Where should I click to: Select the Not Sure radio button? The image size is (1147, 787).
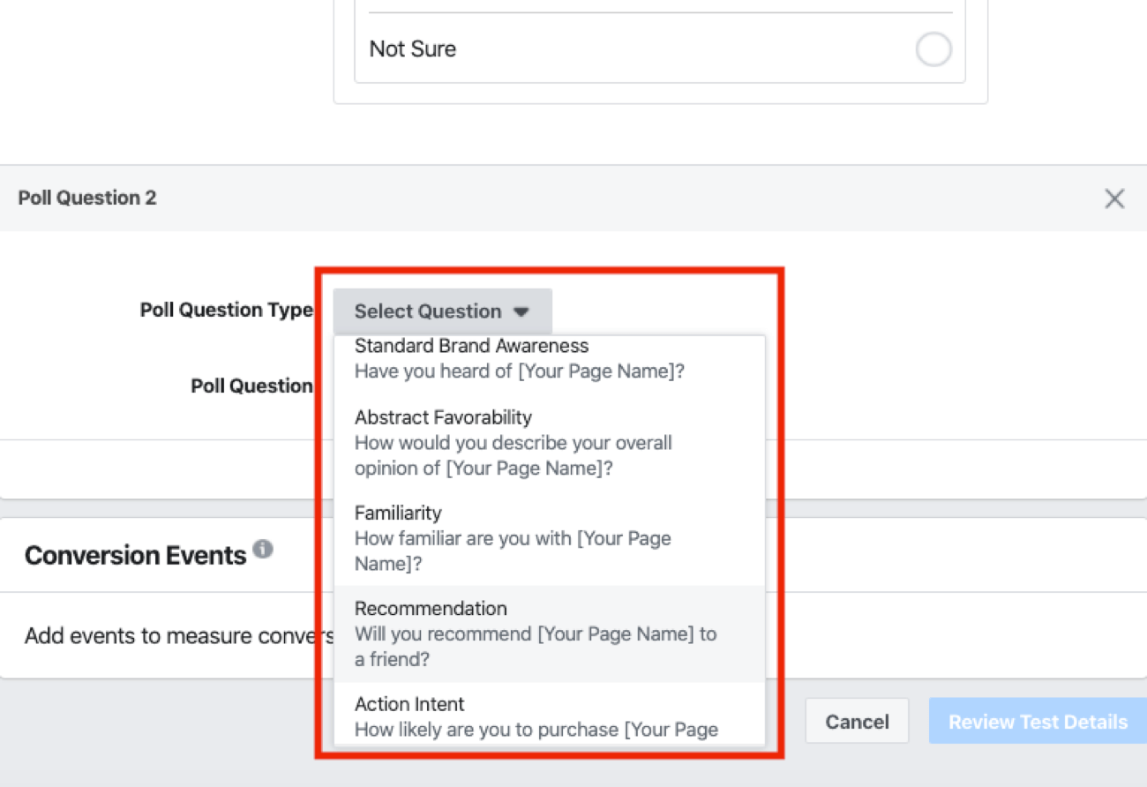[933, 49]
